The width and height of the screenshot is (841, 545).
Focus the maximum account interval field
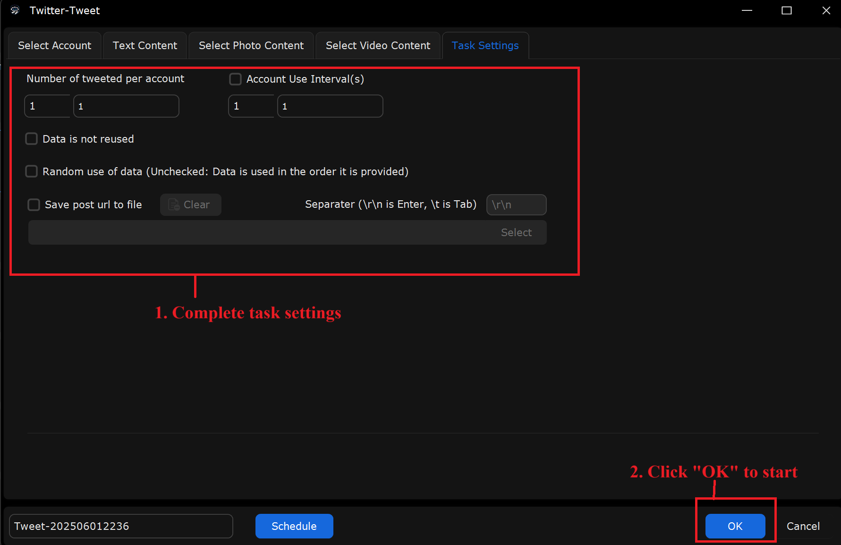(x=330, y=106)
